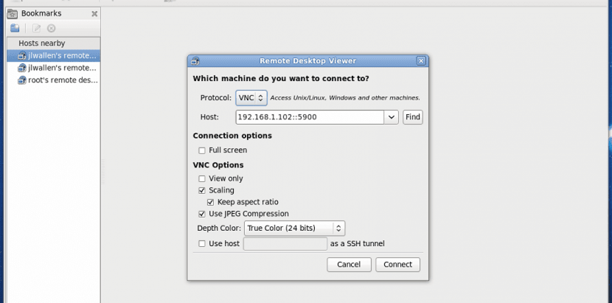
Task: Expand the Host address history dropdown arrow
Action: [391, 117]
